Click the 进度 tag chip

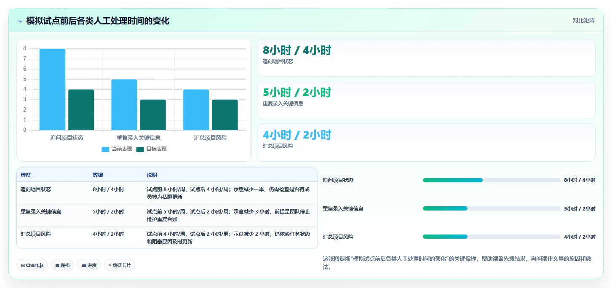89,265
